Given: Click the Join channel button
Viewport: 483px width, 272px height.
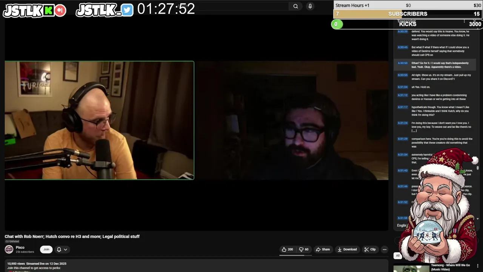Looking at the screenshot, I should [46, 249].
